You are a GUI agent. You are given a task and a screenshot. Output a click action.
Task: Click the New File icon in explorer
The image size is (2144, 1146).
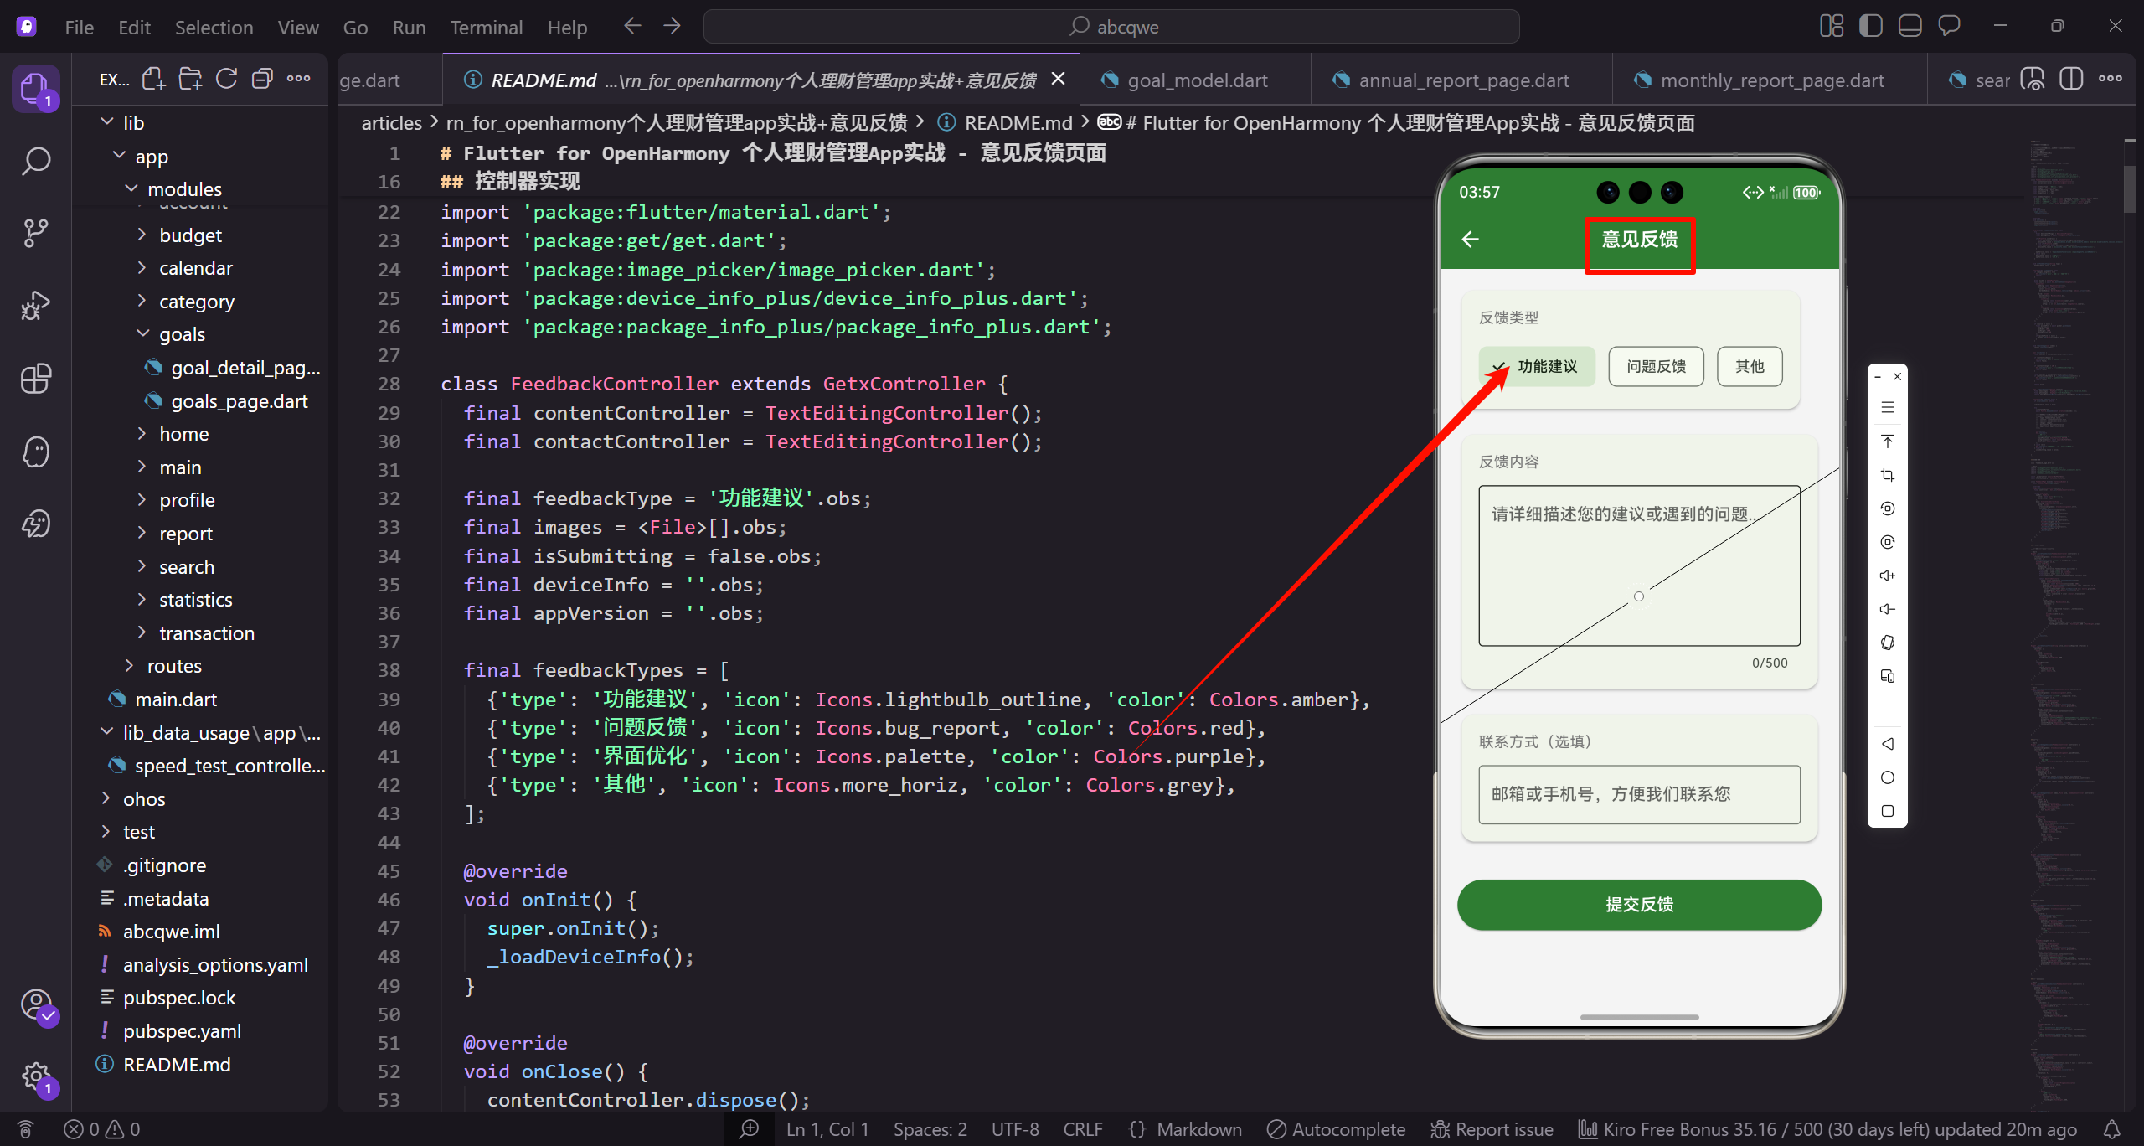tap(153, 80)
